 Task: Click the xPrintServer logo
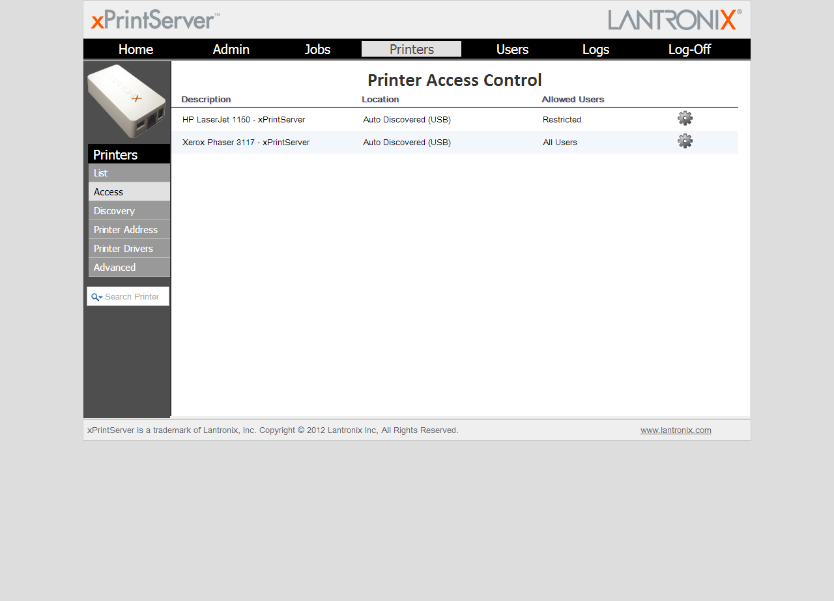(155, 20)
